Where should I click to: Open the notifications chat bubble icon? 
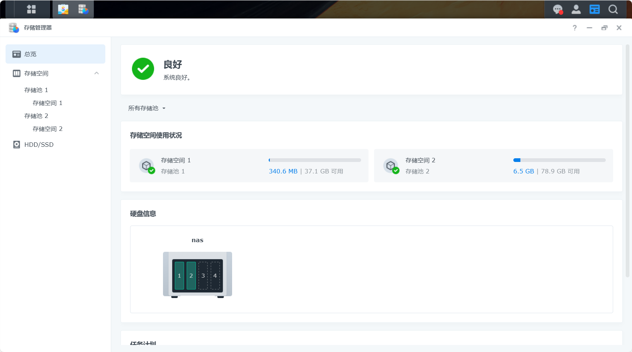coord(557,9)
